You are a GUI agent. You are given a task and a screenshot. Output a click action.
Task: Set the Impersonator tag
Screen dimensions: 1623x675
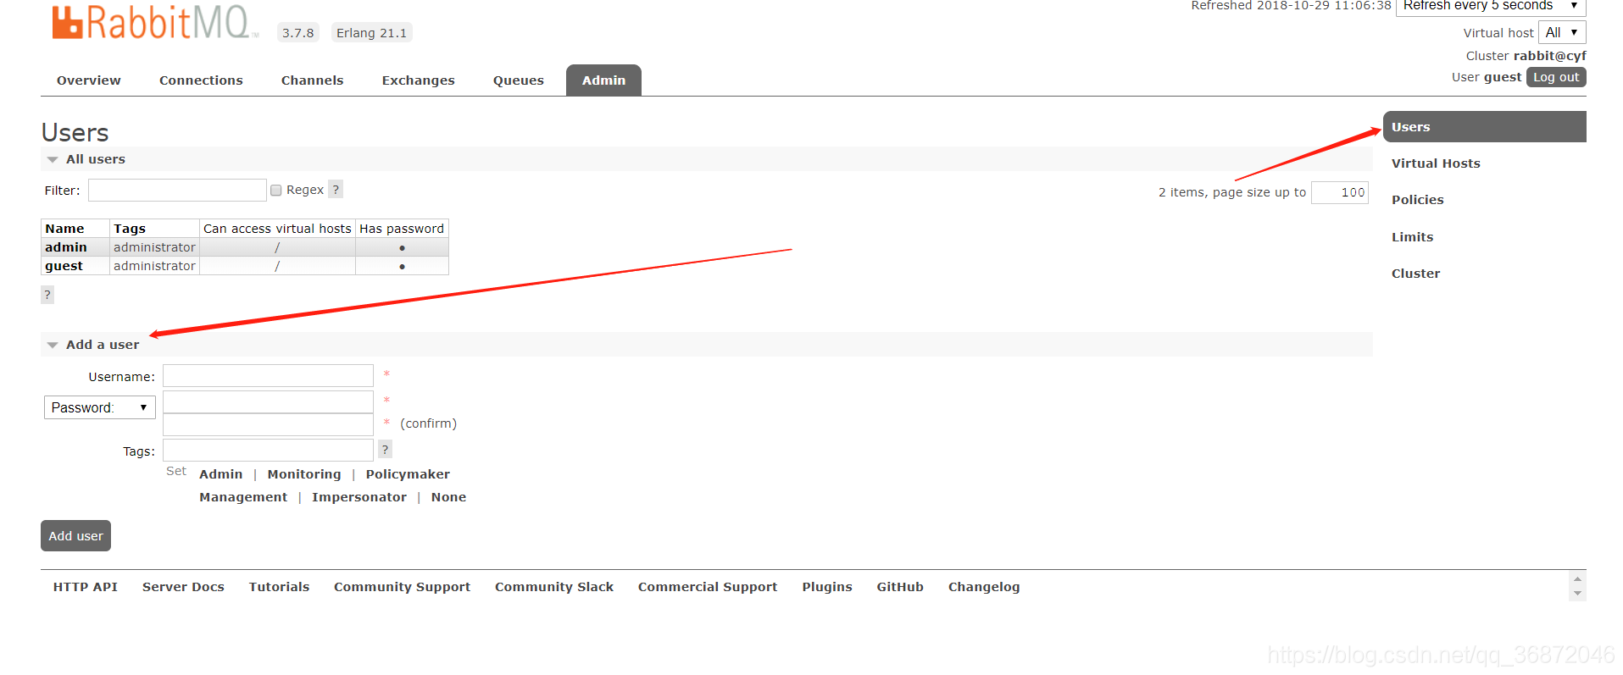click(x=359, y=497)
